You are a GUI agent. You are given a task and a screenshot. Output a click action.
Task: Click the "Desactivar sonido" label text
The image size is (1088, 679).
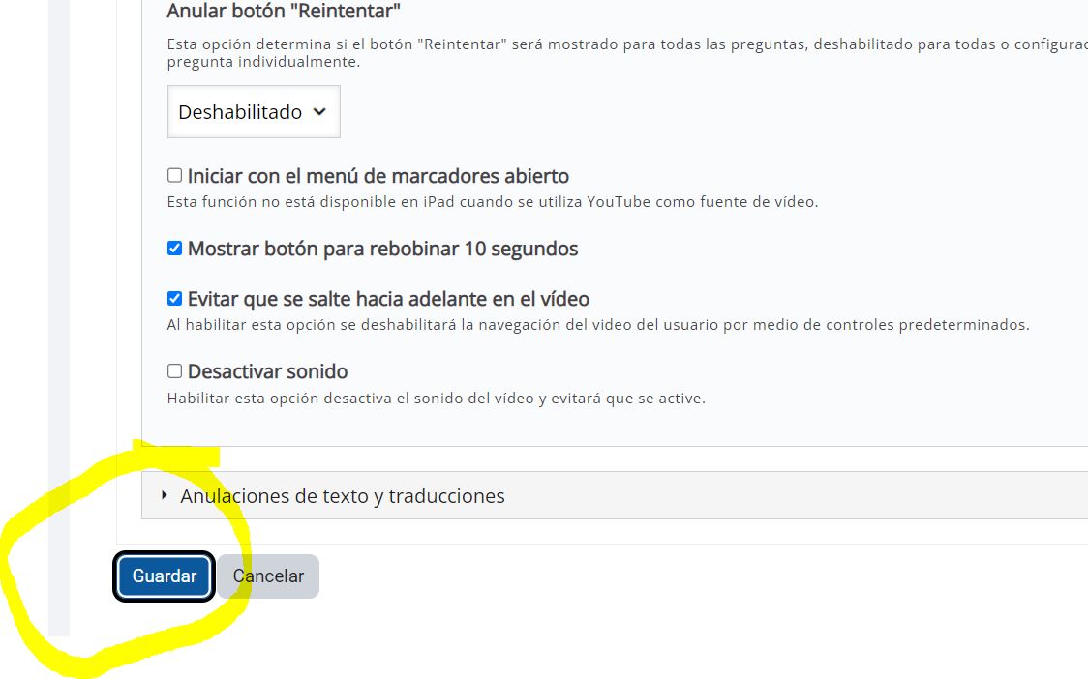coord(268,371)
